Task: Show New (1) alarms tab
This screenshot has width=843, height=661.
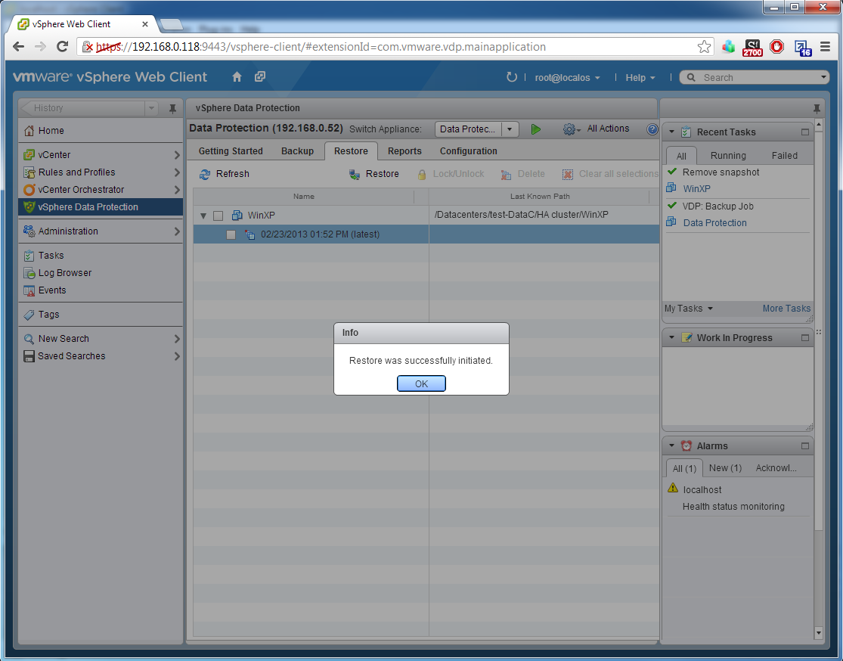Action: coord(725,468)
